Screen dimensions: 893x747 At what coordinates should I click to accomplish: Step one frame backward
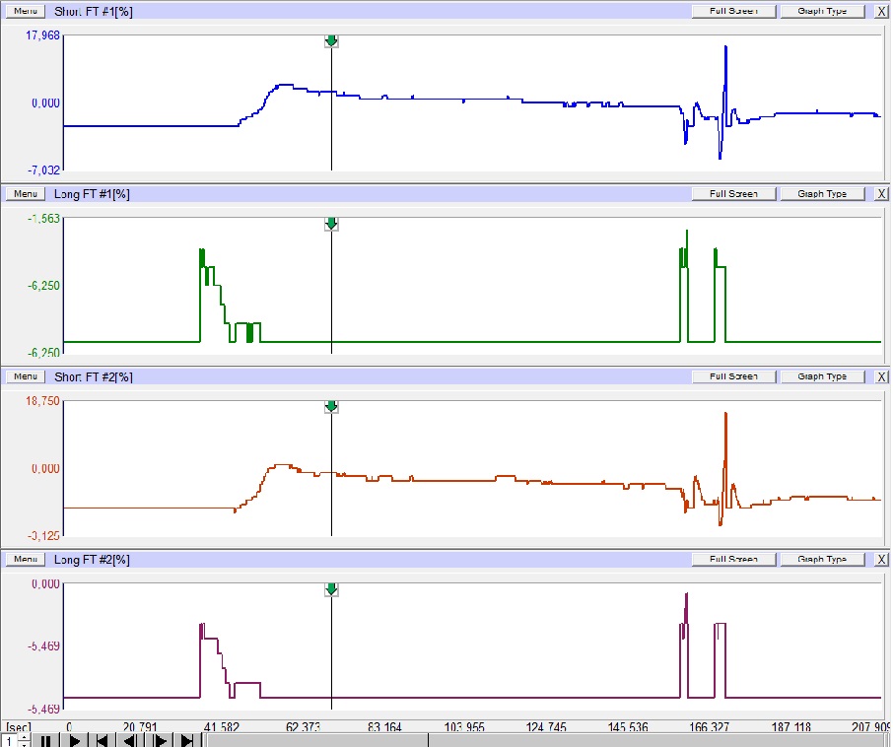130,740
